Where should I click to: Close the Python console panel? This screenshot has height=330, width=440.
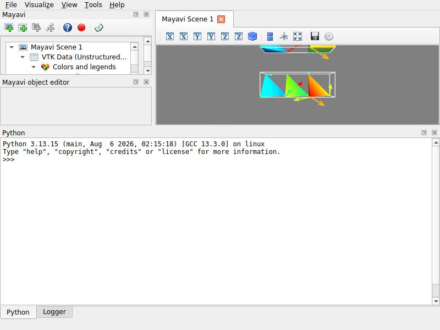tap(435, 133)
